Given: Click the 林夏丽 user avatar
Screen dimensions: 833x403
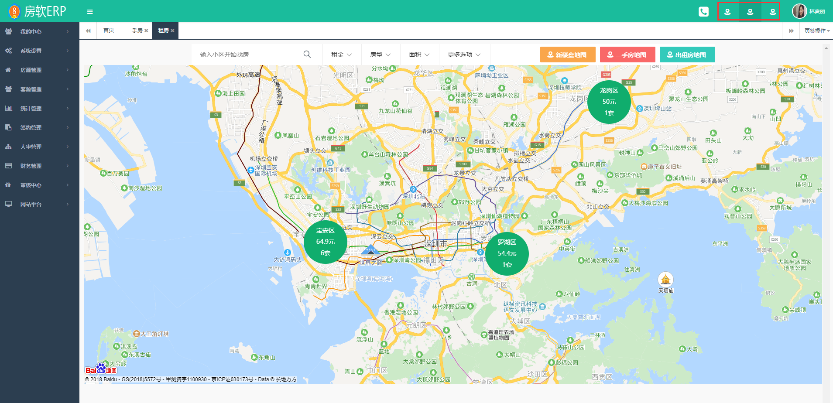Looking at the screenshot, I should tap(799, 11).
